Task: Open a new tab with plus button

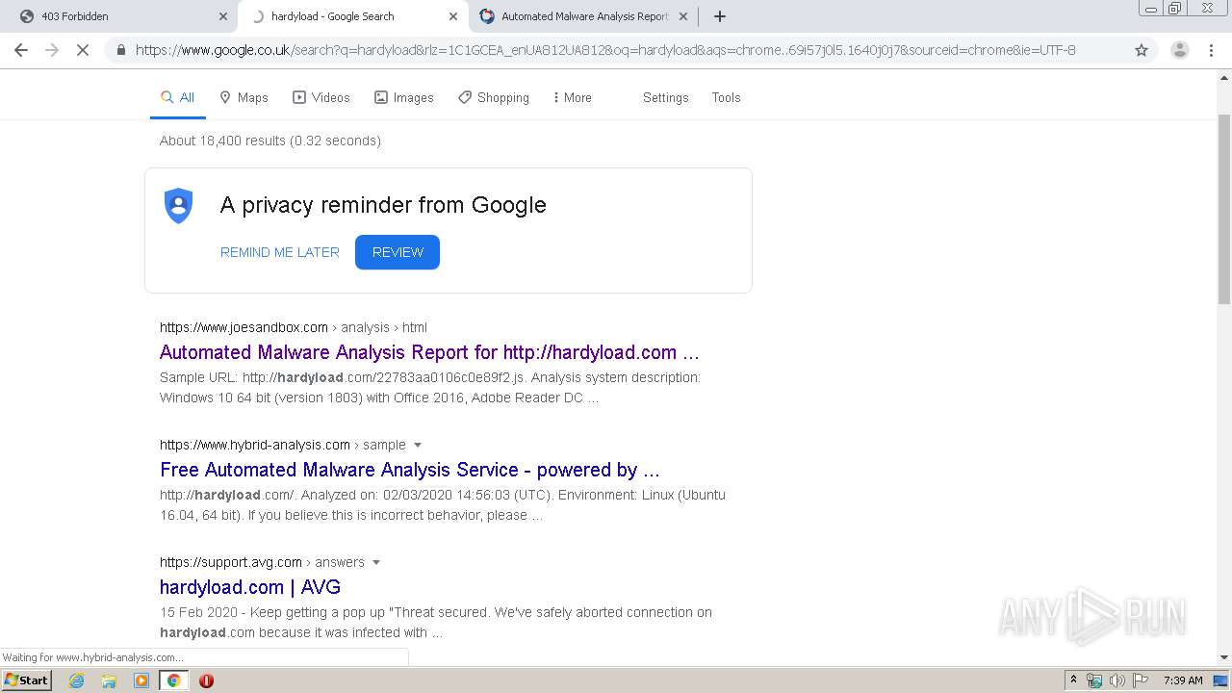Action: pyautogui.click(x=719, y=16)
